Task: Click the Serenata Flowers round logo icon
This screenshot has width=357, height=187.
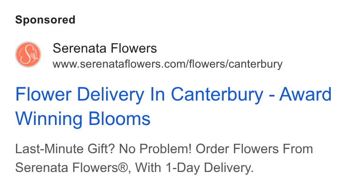Action: point(28,55)
